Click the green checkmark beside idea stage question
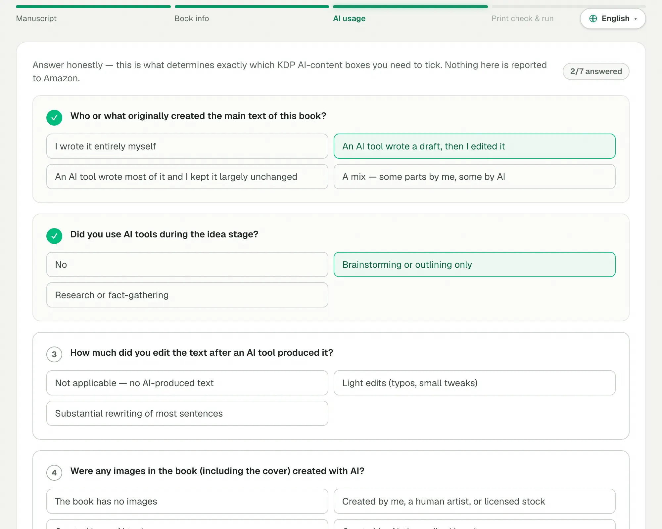This screenshot has width=662, height=529. (54, 236)
